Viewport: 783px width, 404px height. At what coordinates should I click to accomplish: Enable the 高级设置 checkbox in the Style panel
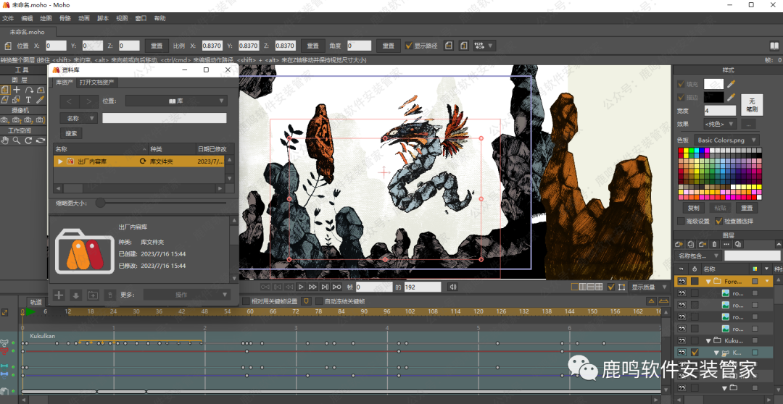click(x=681, y=221)
